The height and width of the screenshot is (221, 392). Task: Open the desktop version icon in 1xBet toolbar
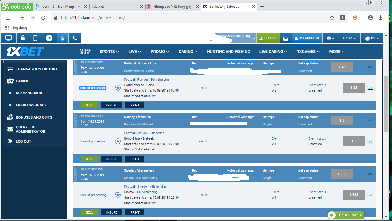tap(9, 38)
